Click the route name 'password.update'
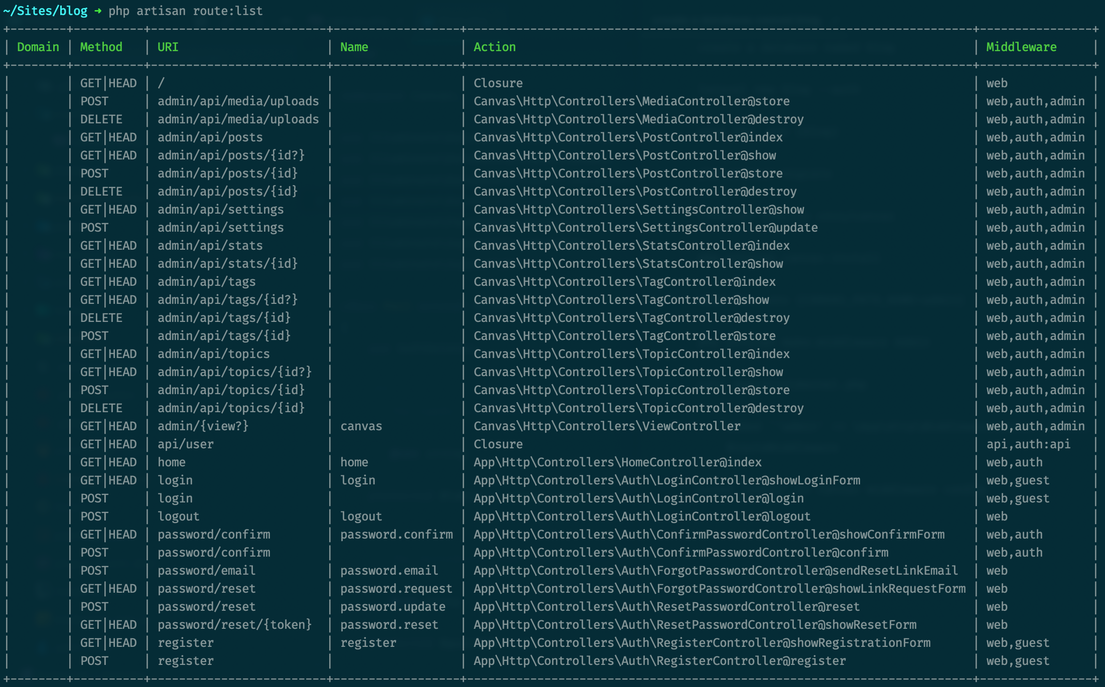 point(393,607)
